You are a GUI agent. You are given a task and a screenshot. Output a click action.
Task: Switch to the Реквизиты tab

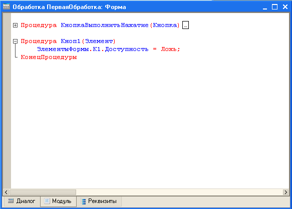99,201
